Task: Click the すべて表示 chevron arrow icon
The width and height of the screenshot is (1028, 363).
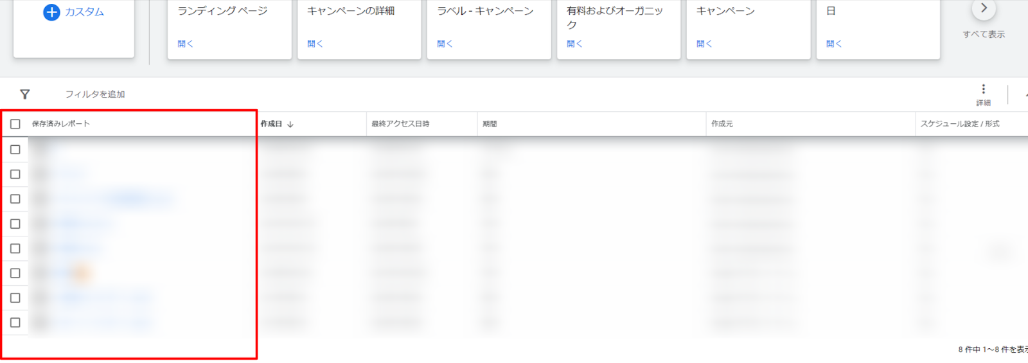Action: (983, 9)
